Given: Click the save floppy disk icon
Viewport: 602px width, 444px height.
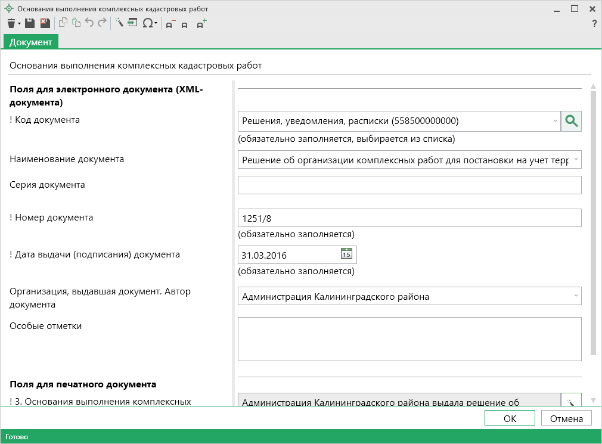Looking at the screenshot, I should [29, 23].
